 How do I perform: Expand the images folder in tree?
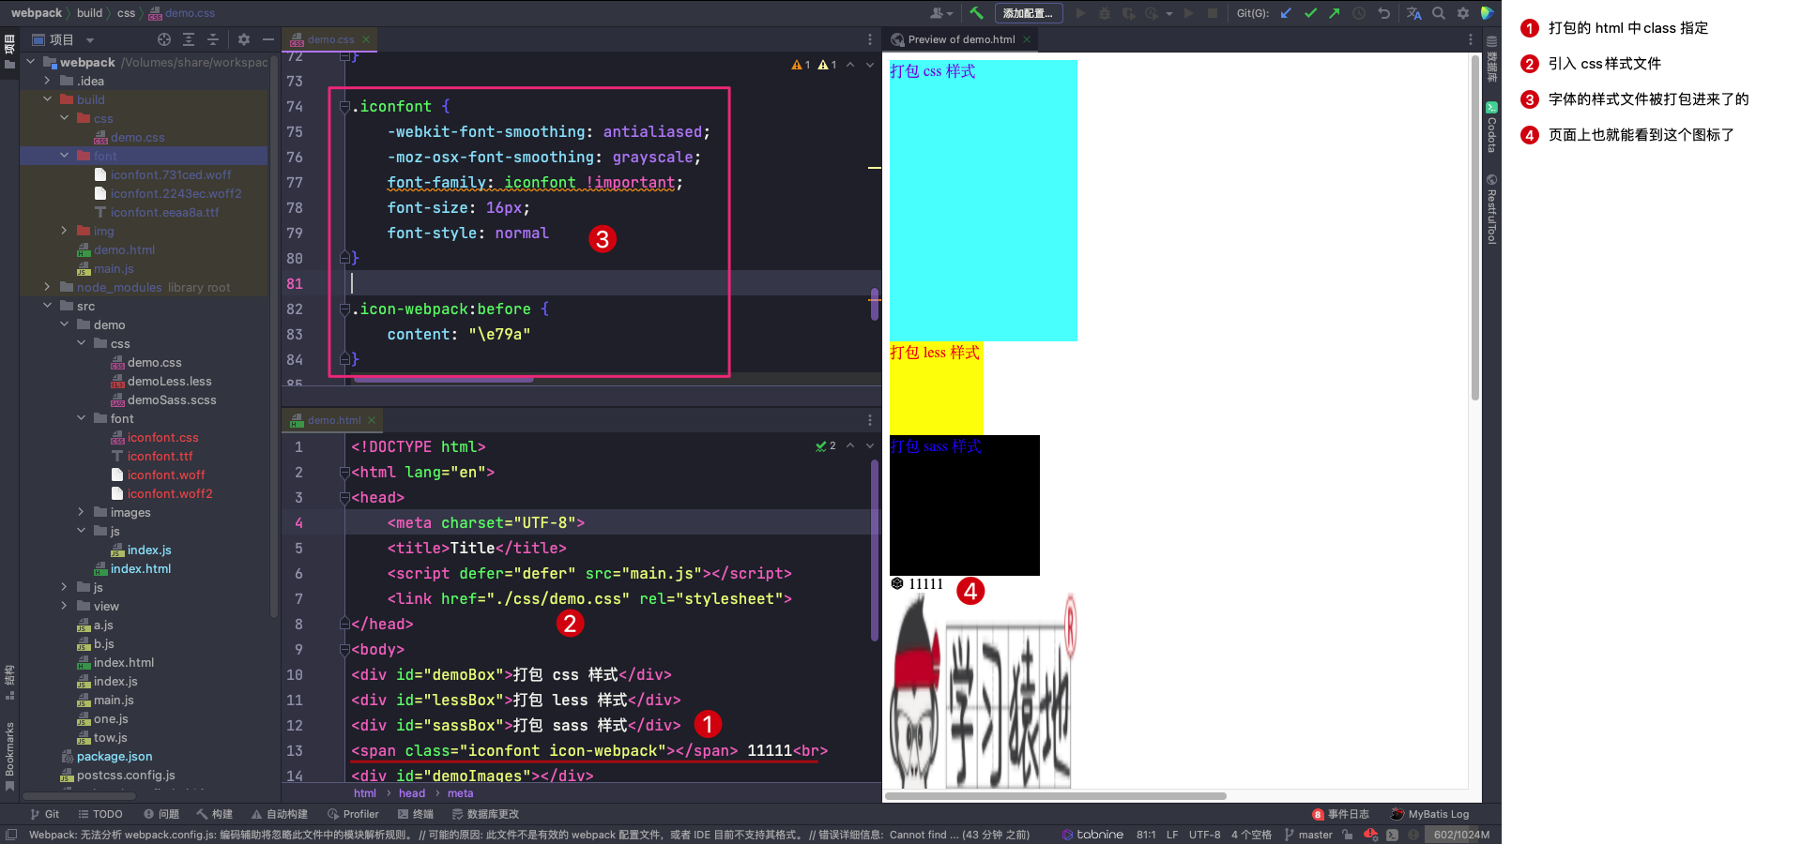(x=82, y=512)
